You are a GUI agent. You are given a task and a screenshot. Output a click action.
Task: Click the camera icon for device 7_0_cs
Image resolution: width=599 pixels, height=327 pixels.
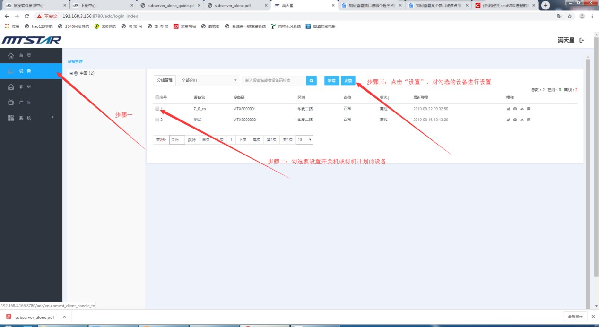[515, 108]
